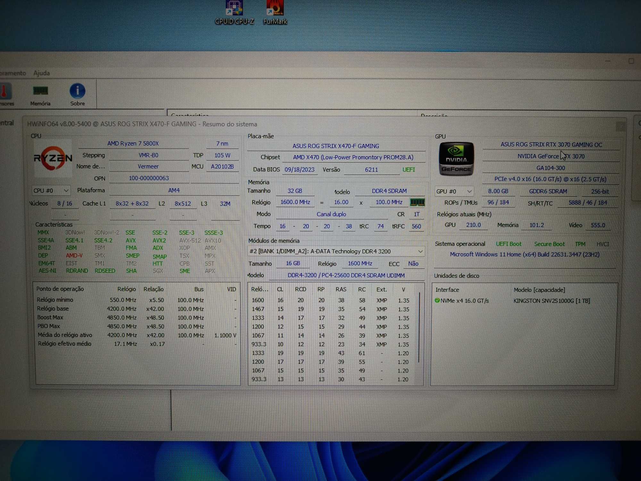
Task: Click the DDR4 SDRAM memory model value
Action: click(x=389, y=191)
